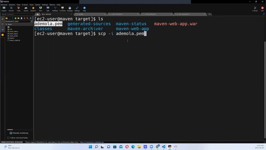
Task: Open the X server menu
Action: pyautogui.click(x=25, y=5)
